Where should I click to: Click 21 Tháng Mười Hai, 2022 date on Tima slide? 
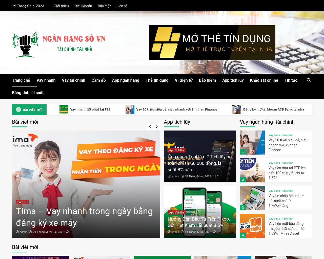coord(48,232)
